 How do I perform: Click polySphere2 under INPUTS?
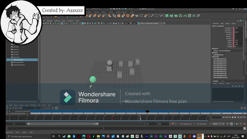click(218, 55)
